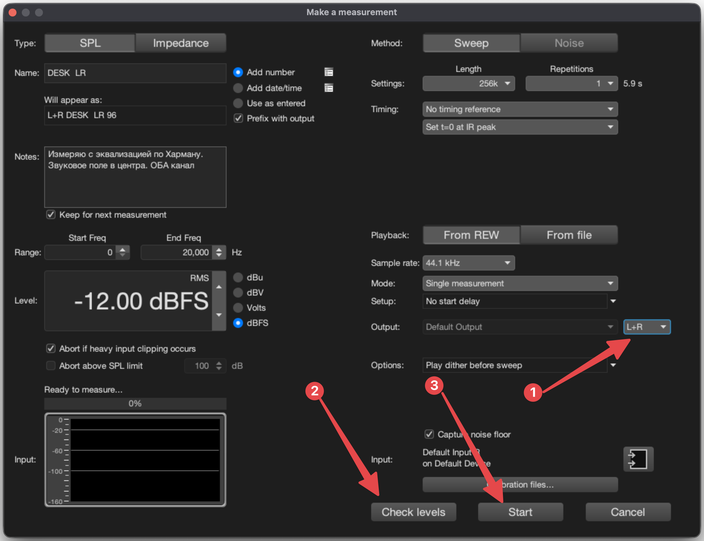Select the Use as entered option
Image resolution: width=704 pixels, height=541 pixels.
click(x=238, y=103)
